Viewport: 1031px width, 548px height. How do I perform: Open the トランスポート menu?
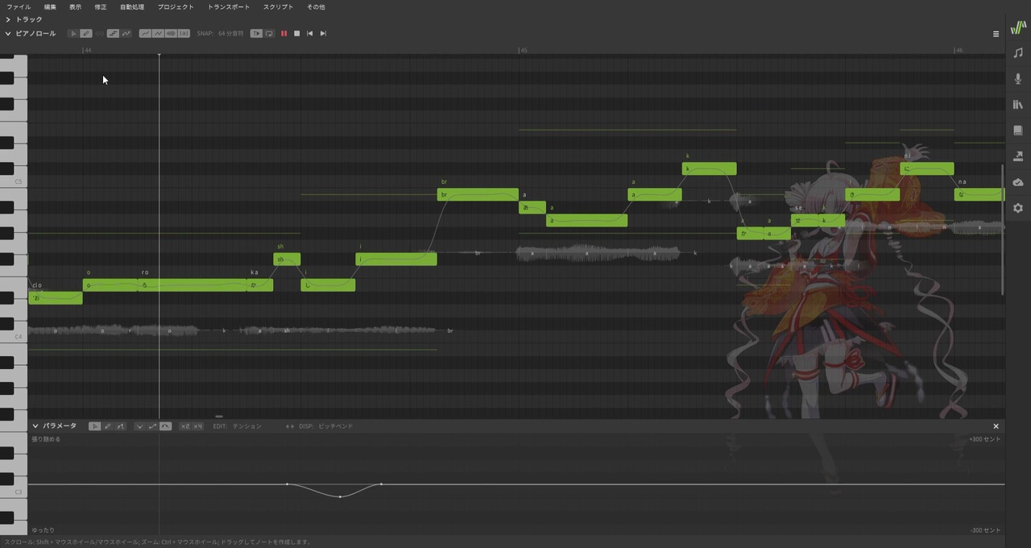pyautogui.click(x=229, y=6)
